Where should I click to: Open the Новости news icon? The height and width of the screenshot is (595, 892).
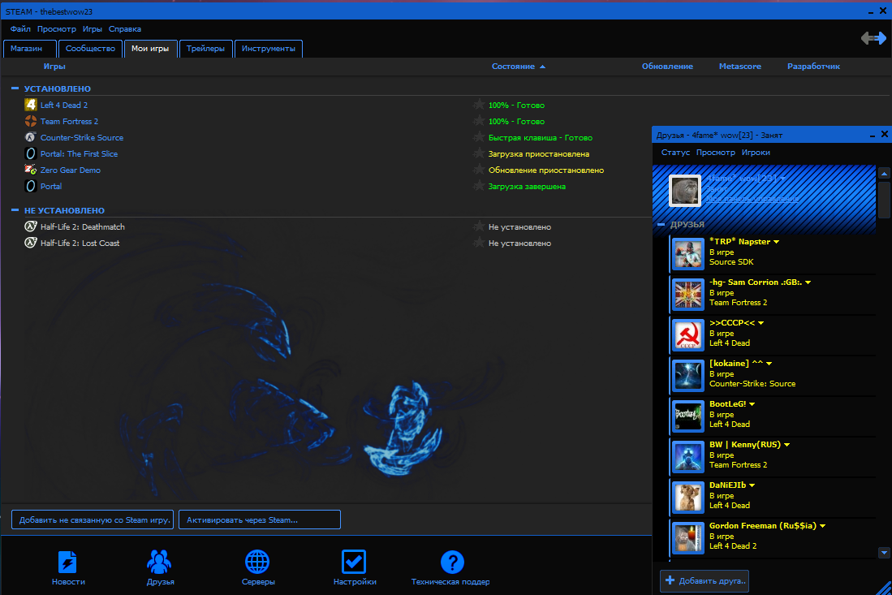[x=67, y=562]
